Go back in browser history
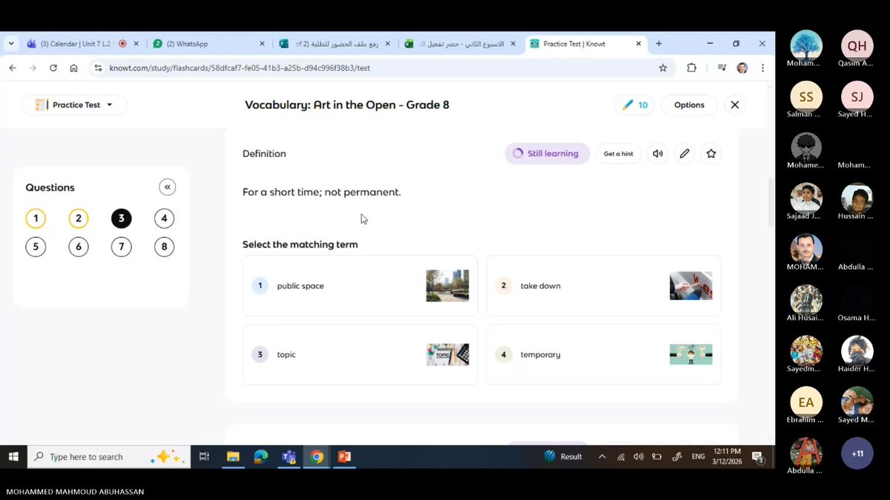This screenshot has width=890, height=500. point(12,67)
